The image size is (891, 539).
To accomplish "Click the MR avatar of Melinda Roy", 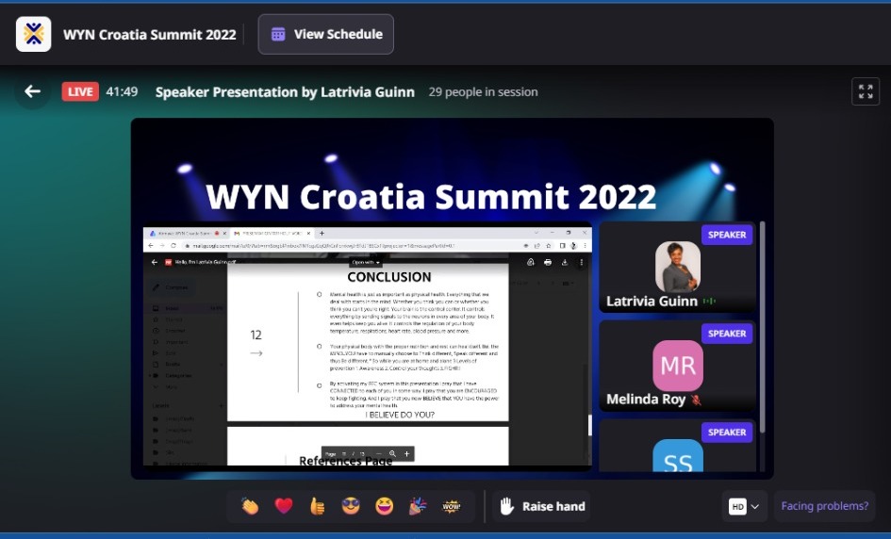I will [x=677, y=366].
